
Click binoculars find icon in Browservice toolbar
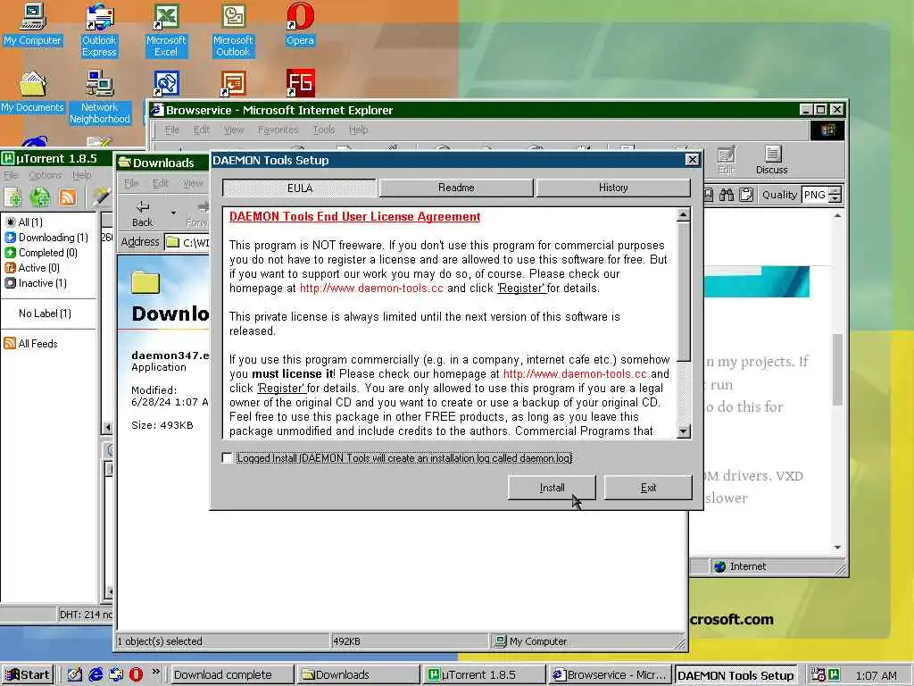(x=727, y=195)
